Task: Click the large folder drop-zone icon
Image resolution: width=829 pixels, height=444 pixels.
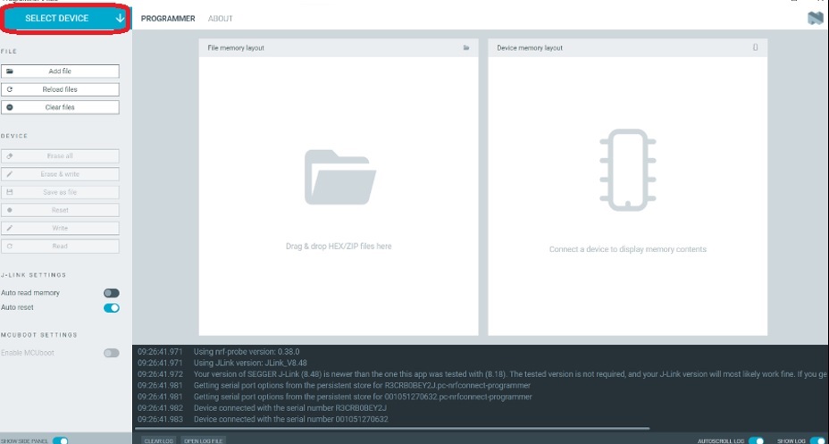Action: click(338, 176)
